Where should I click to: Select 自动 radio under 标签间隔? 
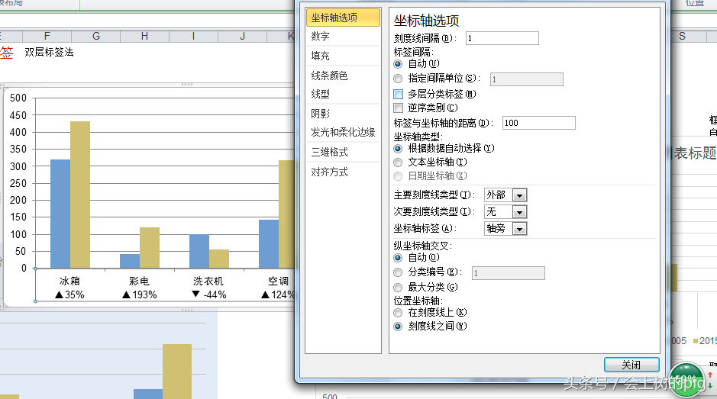tap(398, 64)
